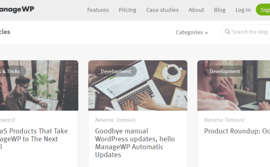Open the laptop and coffee thumbnail
The image size is (270, 167).
[x=138, y=85]
